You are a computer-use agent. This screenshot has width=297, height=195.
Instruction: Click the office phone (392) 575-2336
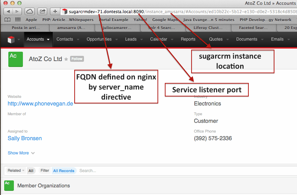[213, 138]
